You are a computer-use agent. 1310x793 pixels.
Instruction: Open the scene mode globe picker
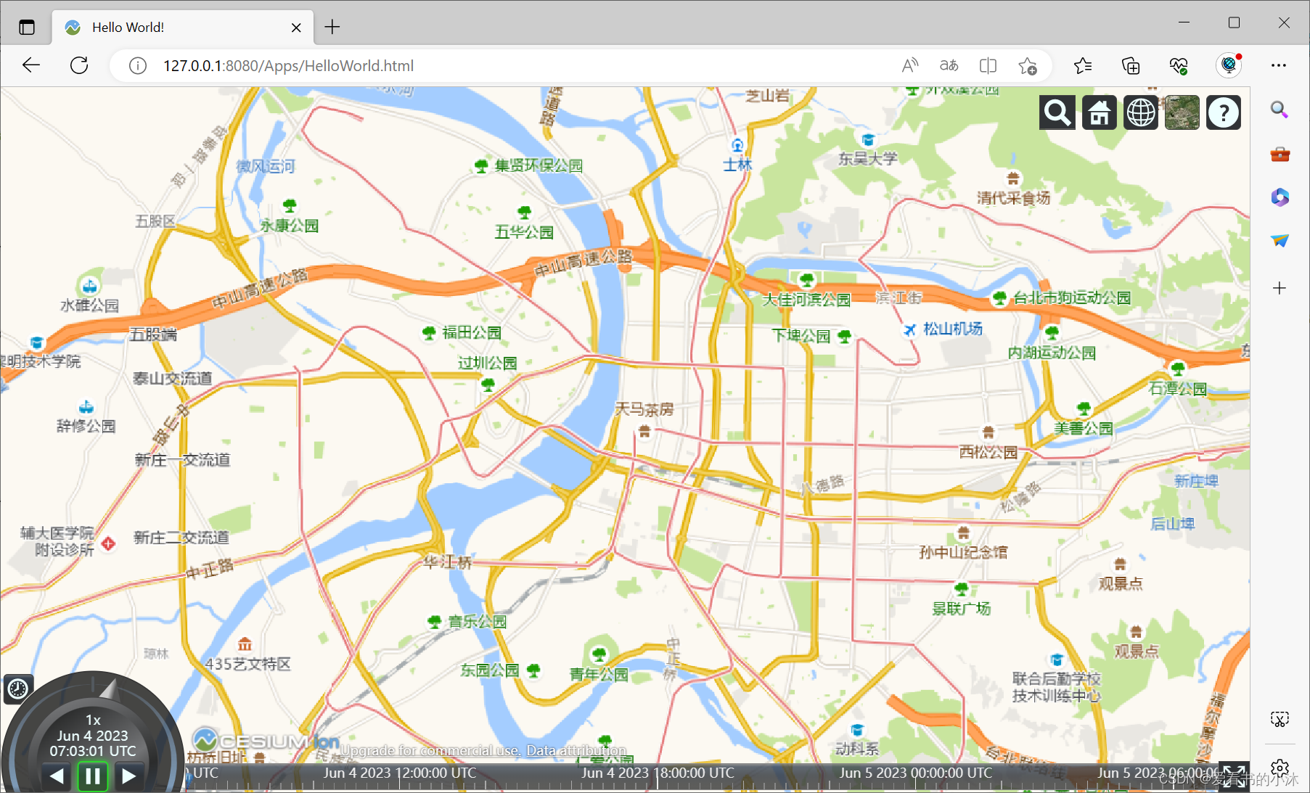[1141, 113]
